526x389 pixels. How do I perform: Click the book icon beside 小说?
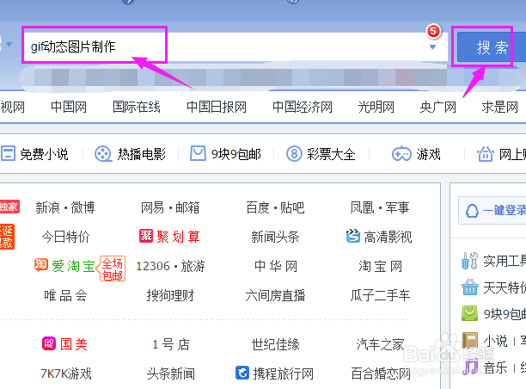pos(469,340)
